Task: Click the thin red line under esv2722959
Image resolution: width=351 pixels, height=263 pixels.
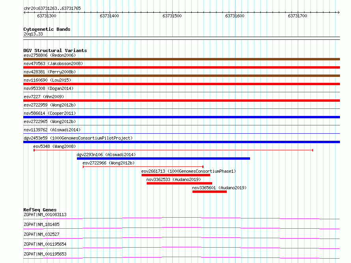Action: coord(181,108)
